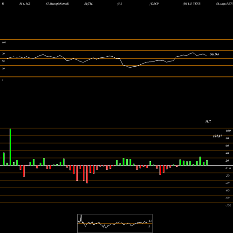Click the lowest dip of the RSI line
Screen dimensions: 233x233
[130, 68]
